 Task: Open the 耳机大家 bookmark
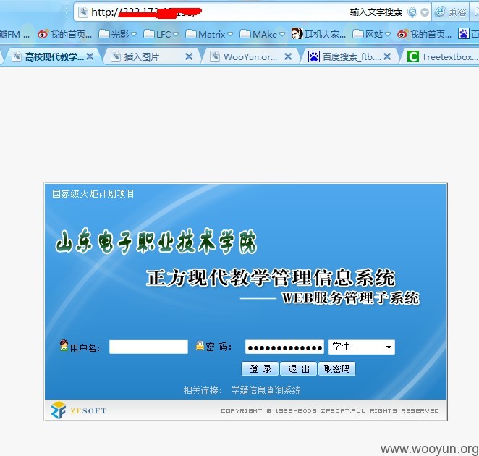tap(318, 34)
